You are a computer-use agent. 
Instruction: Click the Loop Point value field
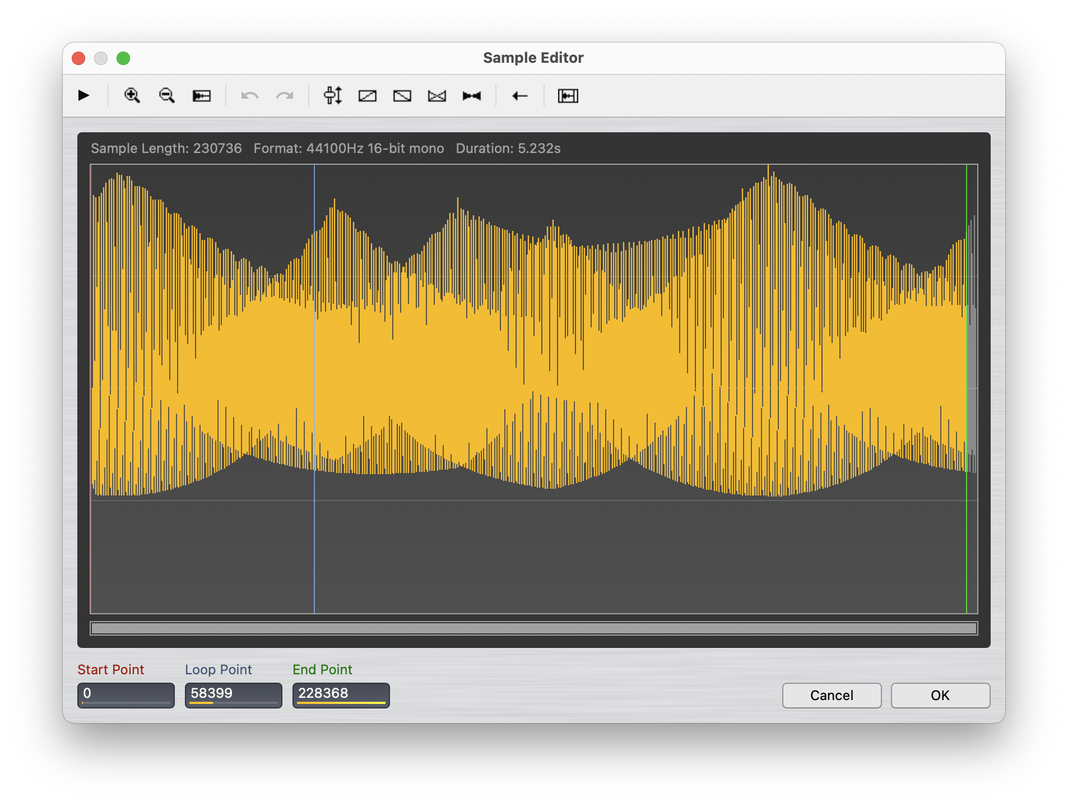pyautogui.click(x=234, y=694)
